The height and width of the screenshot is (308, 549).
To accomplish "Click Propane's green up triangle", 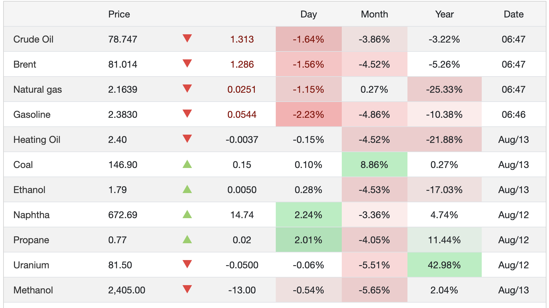I will [x=187, y=239].
